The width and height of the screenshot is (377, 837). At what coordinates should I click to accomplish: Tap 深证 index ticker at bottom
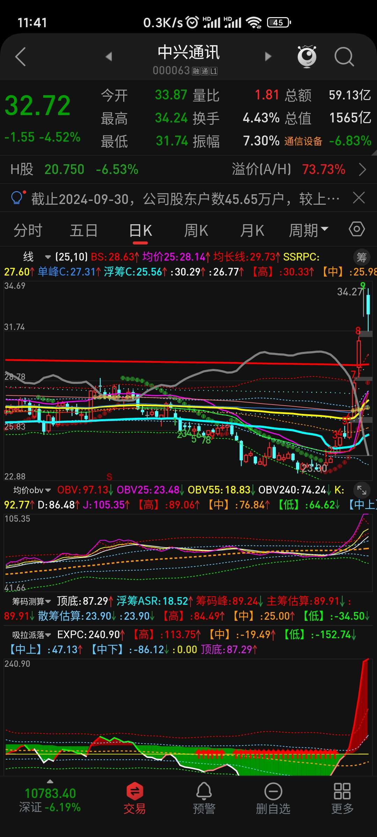pos(50,800)
